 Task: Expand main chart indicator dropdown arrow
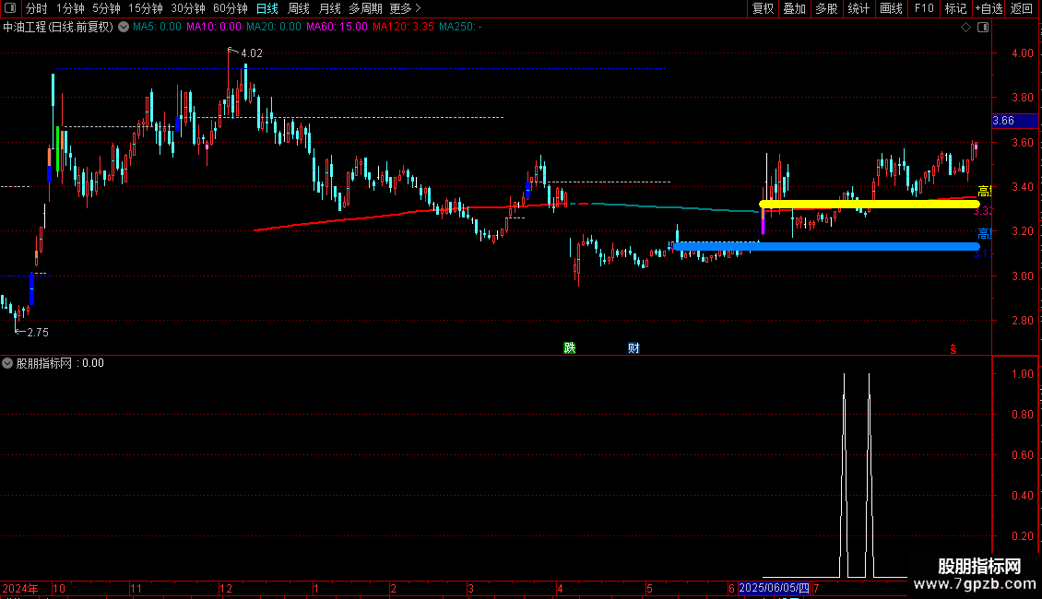click(124, 27)
